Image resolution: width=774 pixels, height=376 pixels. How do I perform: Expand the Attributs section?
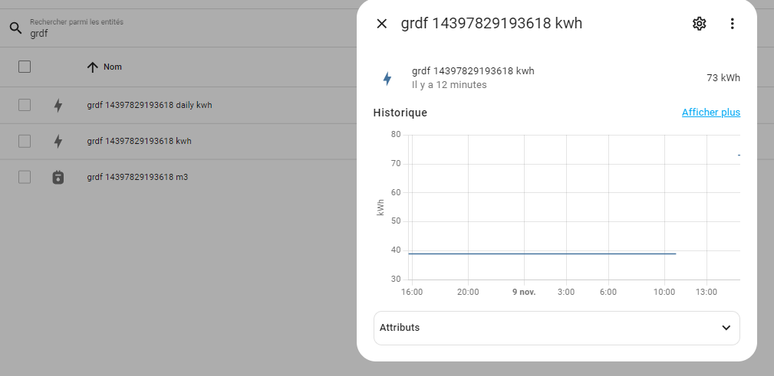pos(557,328)
